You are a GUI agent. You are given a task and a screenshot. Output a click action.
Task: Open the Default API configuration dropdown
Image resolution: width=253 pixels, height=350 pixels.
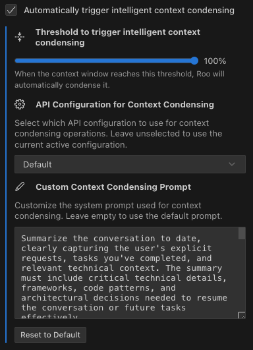point(130,164)
